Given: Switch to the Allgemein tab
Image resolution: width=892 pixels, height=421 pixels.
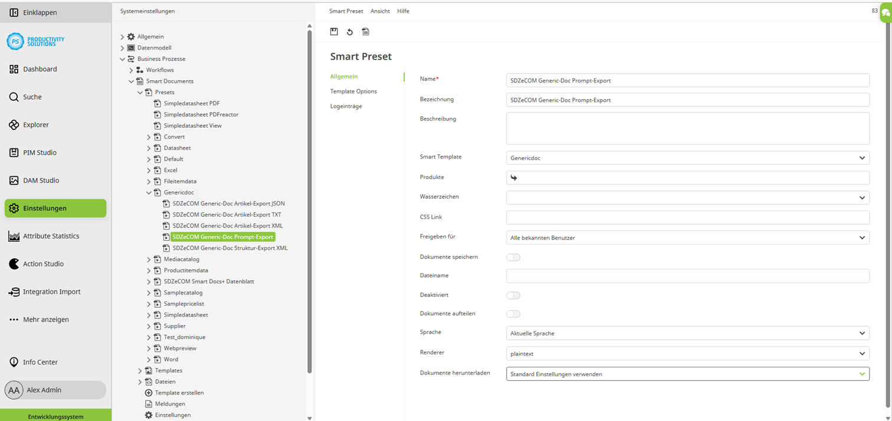Looking at the screenshot, I should (344, 77).
